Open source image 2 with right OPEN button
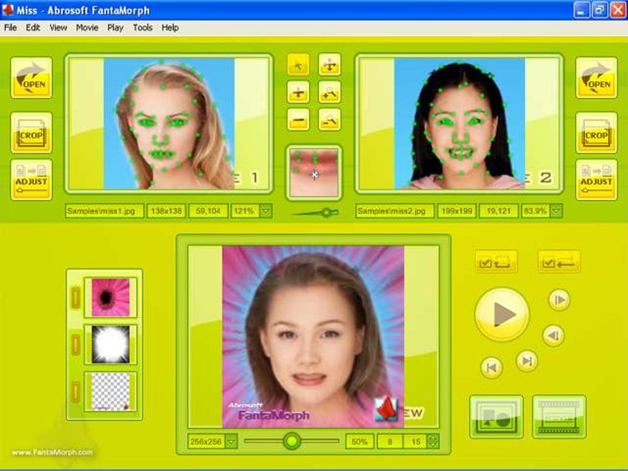Screen dimensions: 628x471 596,78
